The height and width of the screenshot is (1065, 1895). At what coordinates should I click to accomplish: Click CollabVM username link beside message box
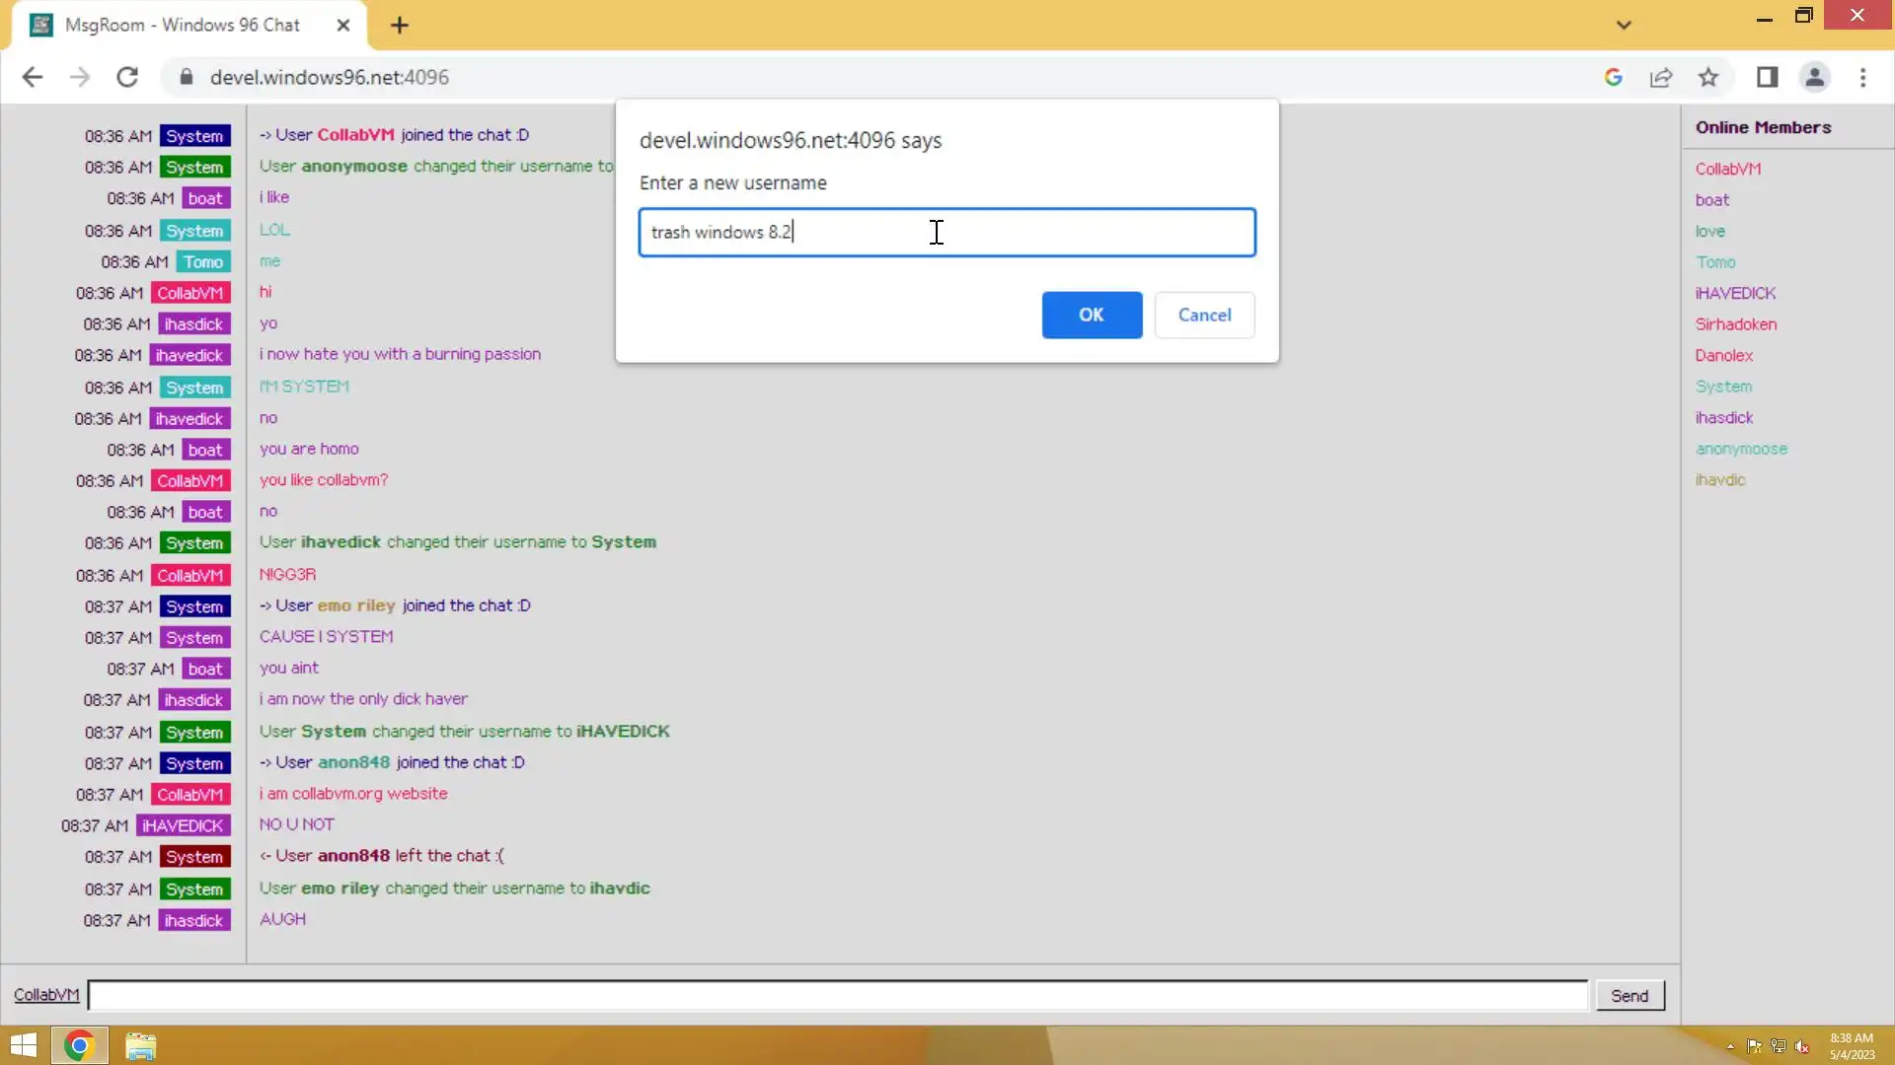point(46,995)
